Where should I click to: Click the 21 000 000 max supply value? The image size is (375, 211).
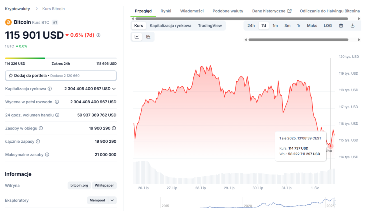(105, 155)
